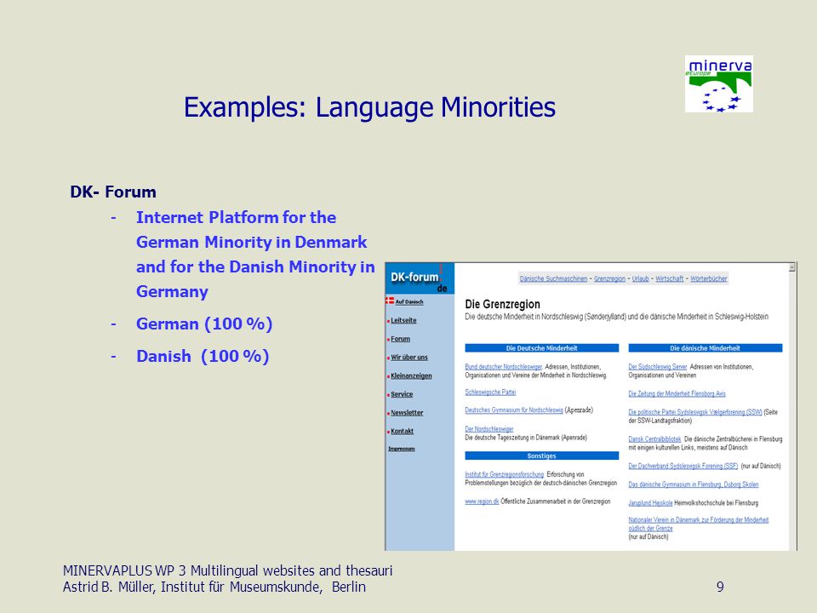The height and width of the screenshot is (613, 817).
Task: Open Forum in the sidebar menu
Action: pyautogui.click(x=400, y=339)
